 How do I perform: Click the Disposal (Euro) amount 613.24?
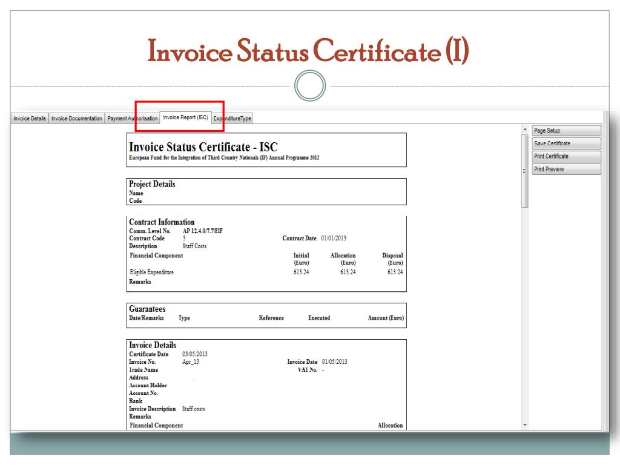[x=395, y=272]
